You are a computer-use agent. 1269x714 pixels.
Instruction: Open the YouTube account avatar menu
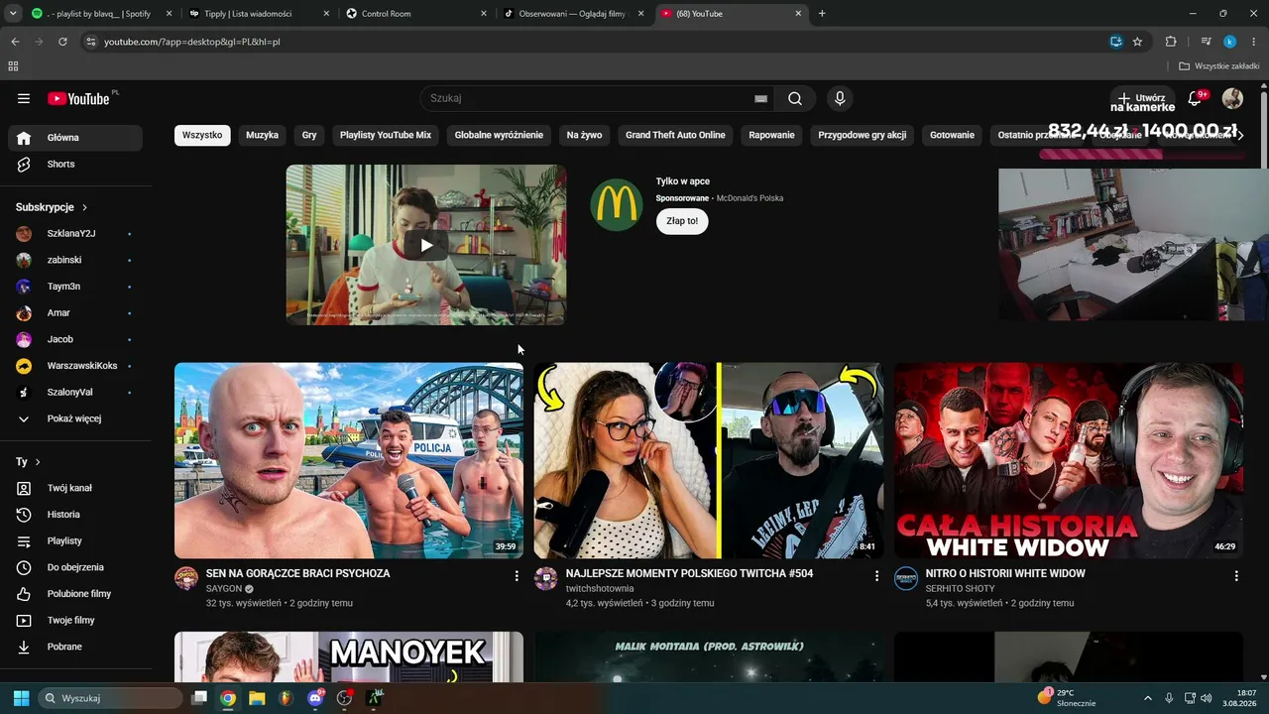[x=1232, y=98]
